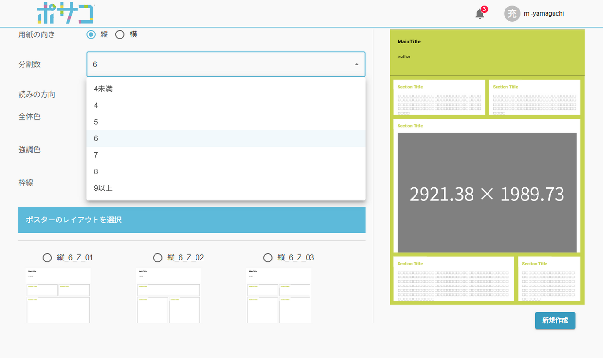Collapse the 分割数 dropdown arrow
Image resolution: width=603 pixels, height=358 pixels.
pos(357,65)
